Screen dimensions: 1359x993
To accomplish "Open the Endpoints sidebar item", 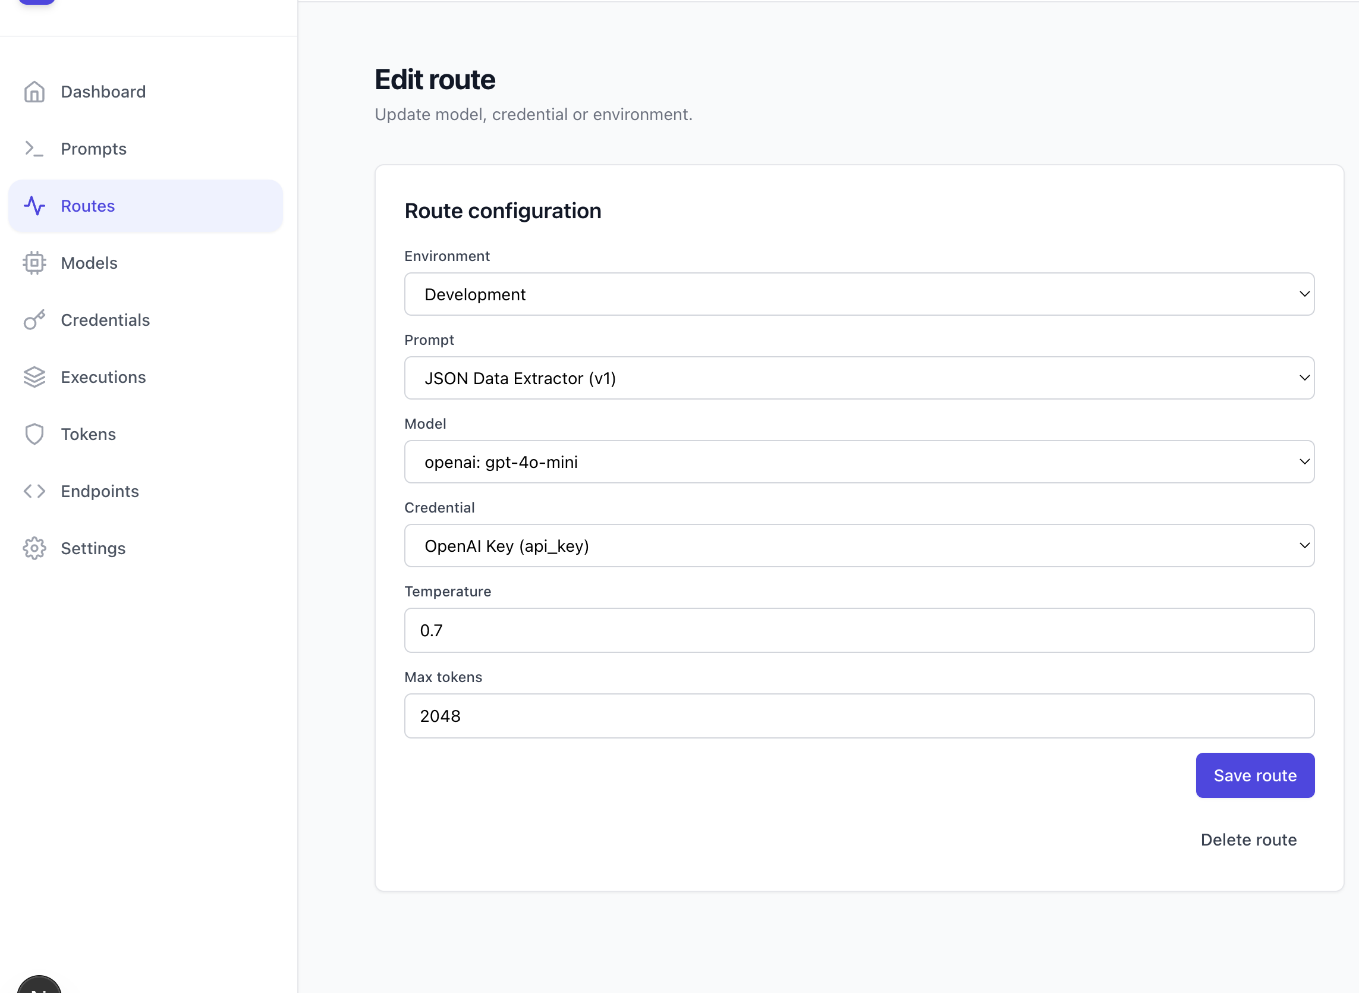I will (x=100, y=492).
